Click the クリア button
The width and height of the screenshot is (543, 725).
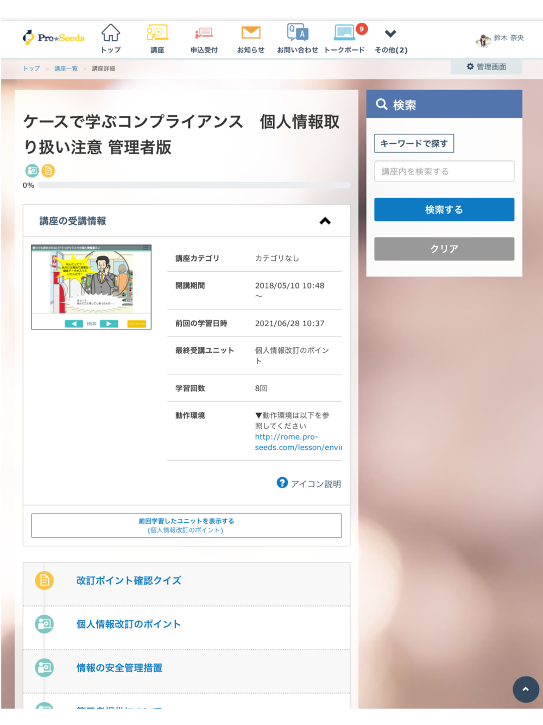pos(444,248)
